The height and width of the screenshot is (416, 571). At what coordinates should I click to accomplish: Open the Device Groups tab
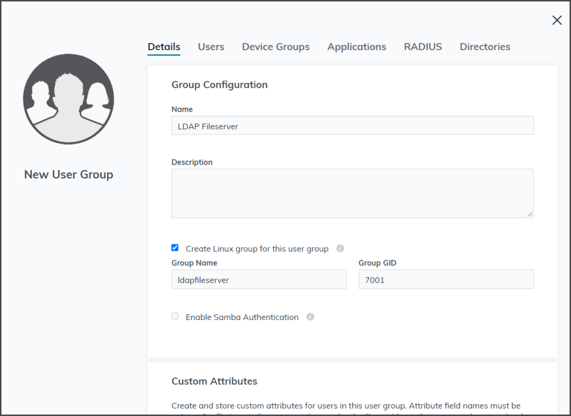pos(275,47)
